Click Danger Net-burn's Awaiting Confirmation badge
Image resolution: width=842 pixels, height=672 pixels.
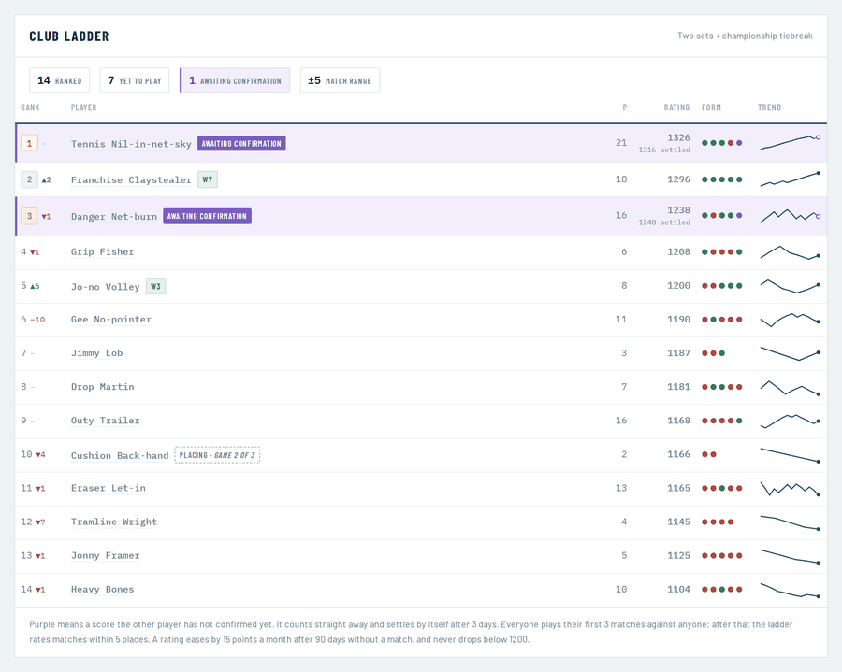pos(208,216)
